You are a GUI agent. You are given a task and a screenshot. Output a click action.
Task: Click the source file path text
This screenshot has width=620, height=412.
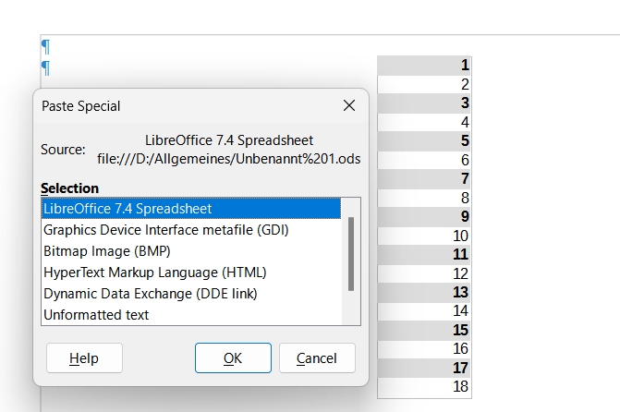click(x=229, y=159)
